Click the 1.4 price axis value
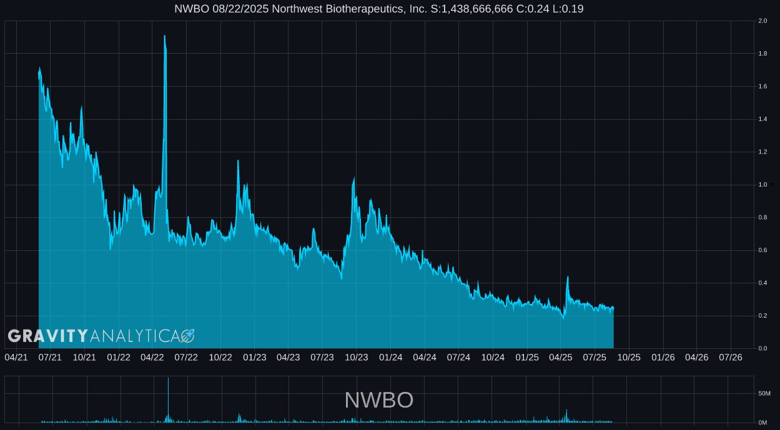780x430 pixels. coord(762,119)
